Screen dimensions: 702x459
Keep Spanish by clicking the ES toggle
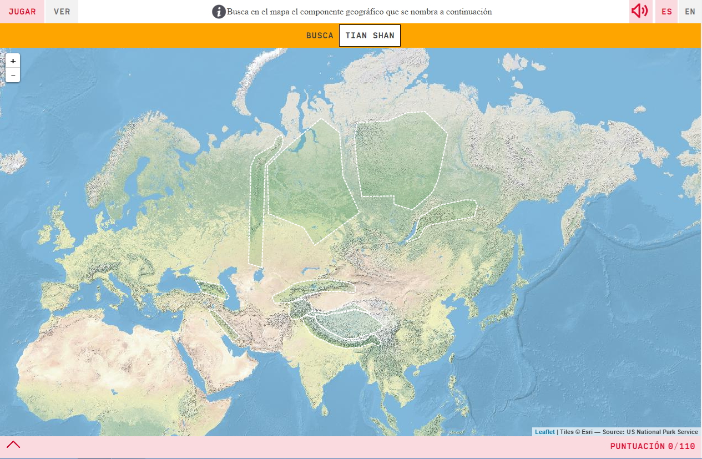(x=666, y=11)
